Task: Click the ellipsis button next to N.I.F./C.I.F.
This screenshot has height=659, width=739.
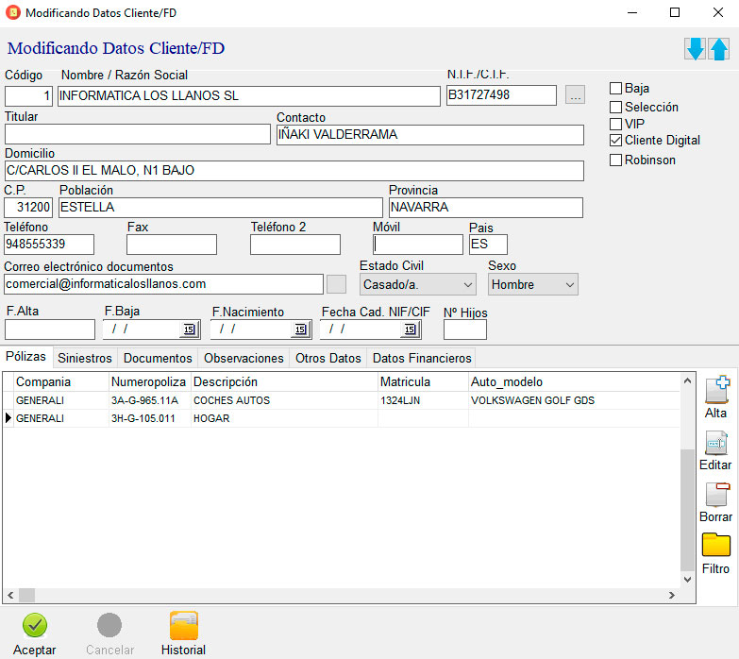Action: pos(575,94)
